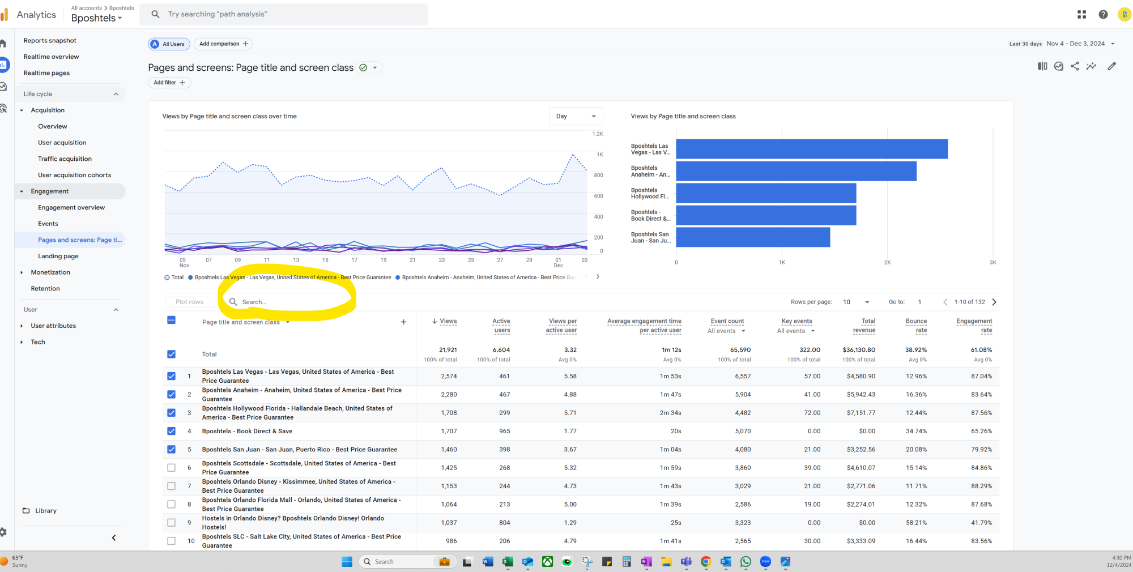
Task: Uncheck the Total row checkbox
Action: click(x=172, y=355)
